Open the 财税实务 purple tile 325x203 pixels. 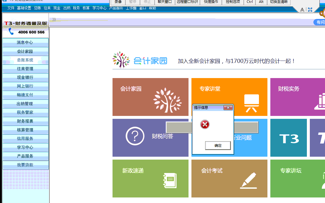pos(298,97)
